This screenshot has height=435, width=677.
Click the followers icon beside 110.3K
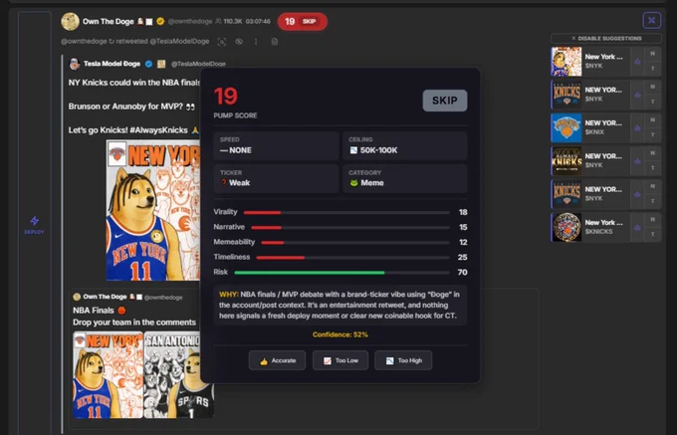coord(218,21)
